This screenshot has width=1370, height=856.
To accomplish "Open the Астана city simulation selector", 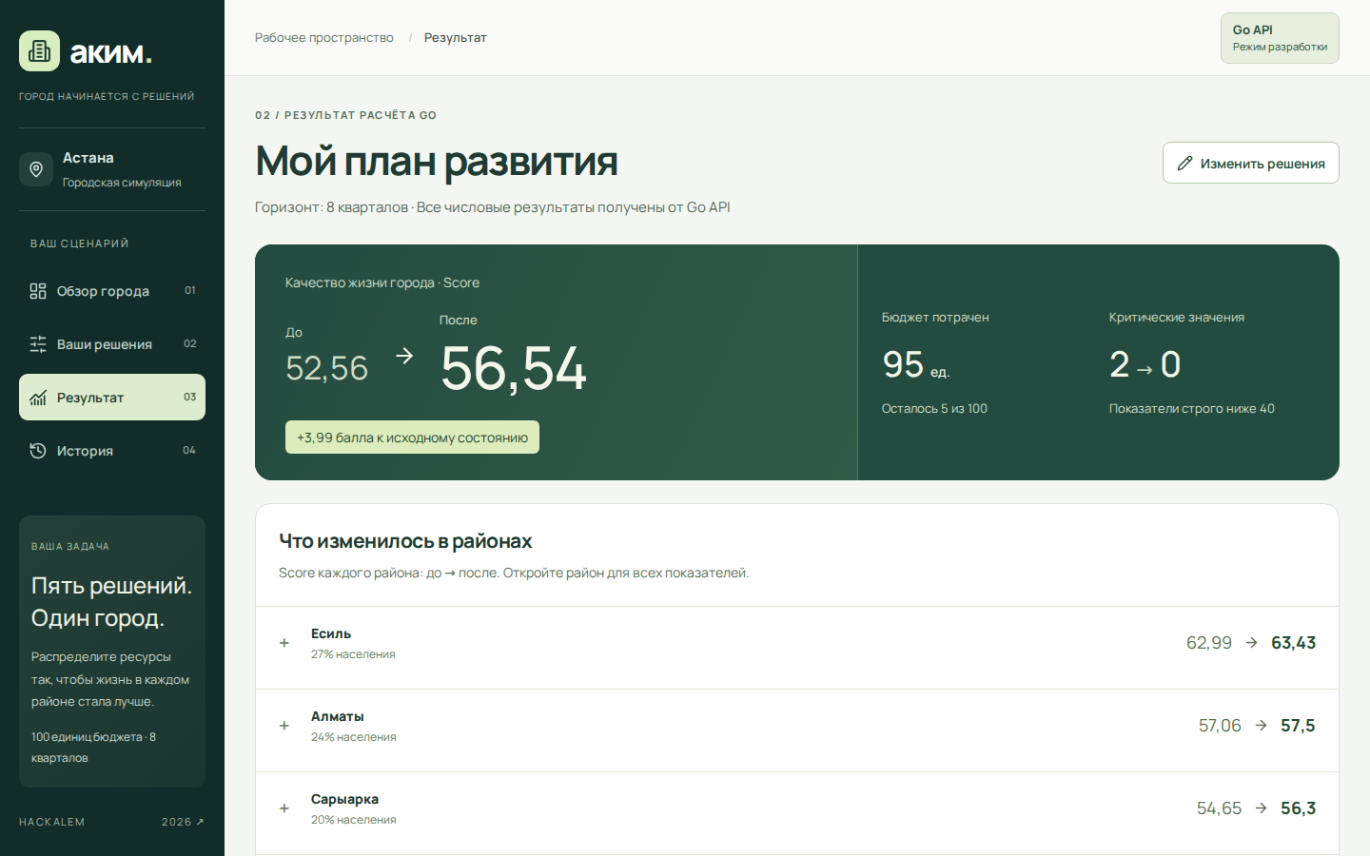I will (112, 169).
